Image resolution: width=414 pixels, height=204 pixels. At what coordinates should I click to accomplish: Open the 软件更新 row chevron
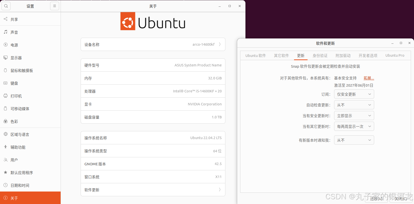click(x=220, y=190)
